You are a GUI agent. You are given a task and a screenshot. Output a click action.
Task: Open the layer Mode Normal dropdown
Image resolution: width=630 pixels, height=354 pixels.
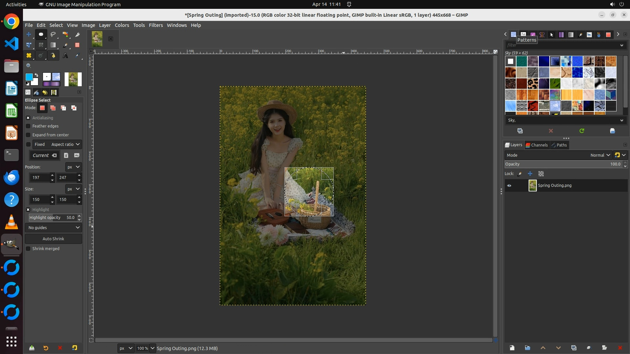pos(600,155)
